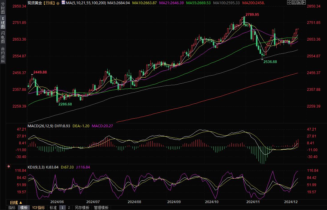Select the 指标 tab at bottom
327x210 pixels.
coord(12,208)
